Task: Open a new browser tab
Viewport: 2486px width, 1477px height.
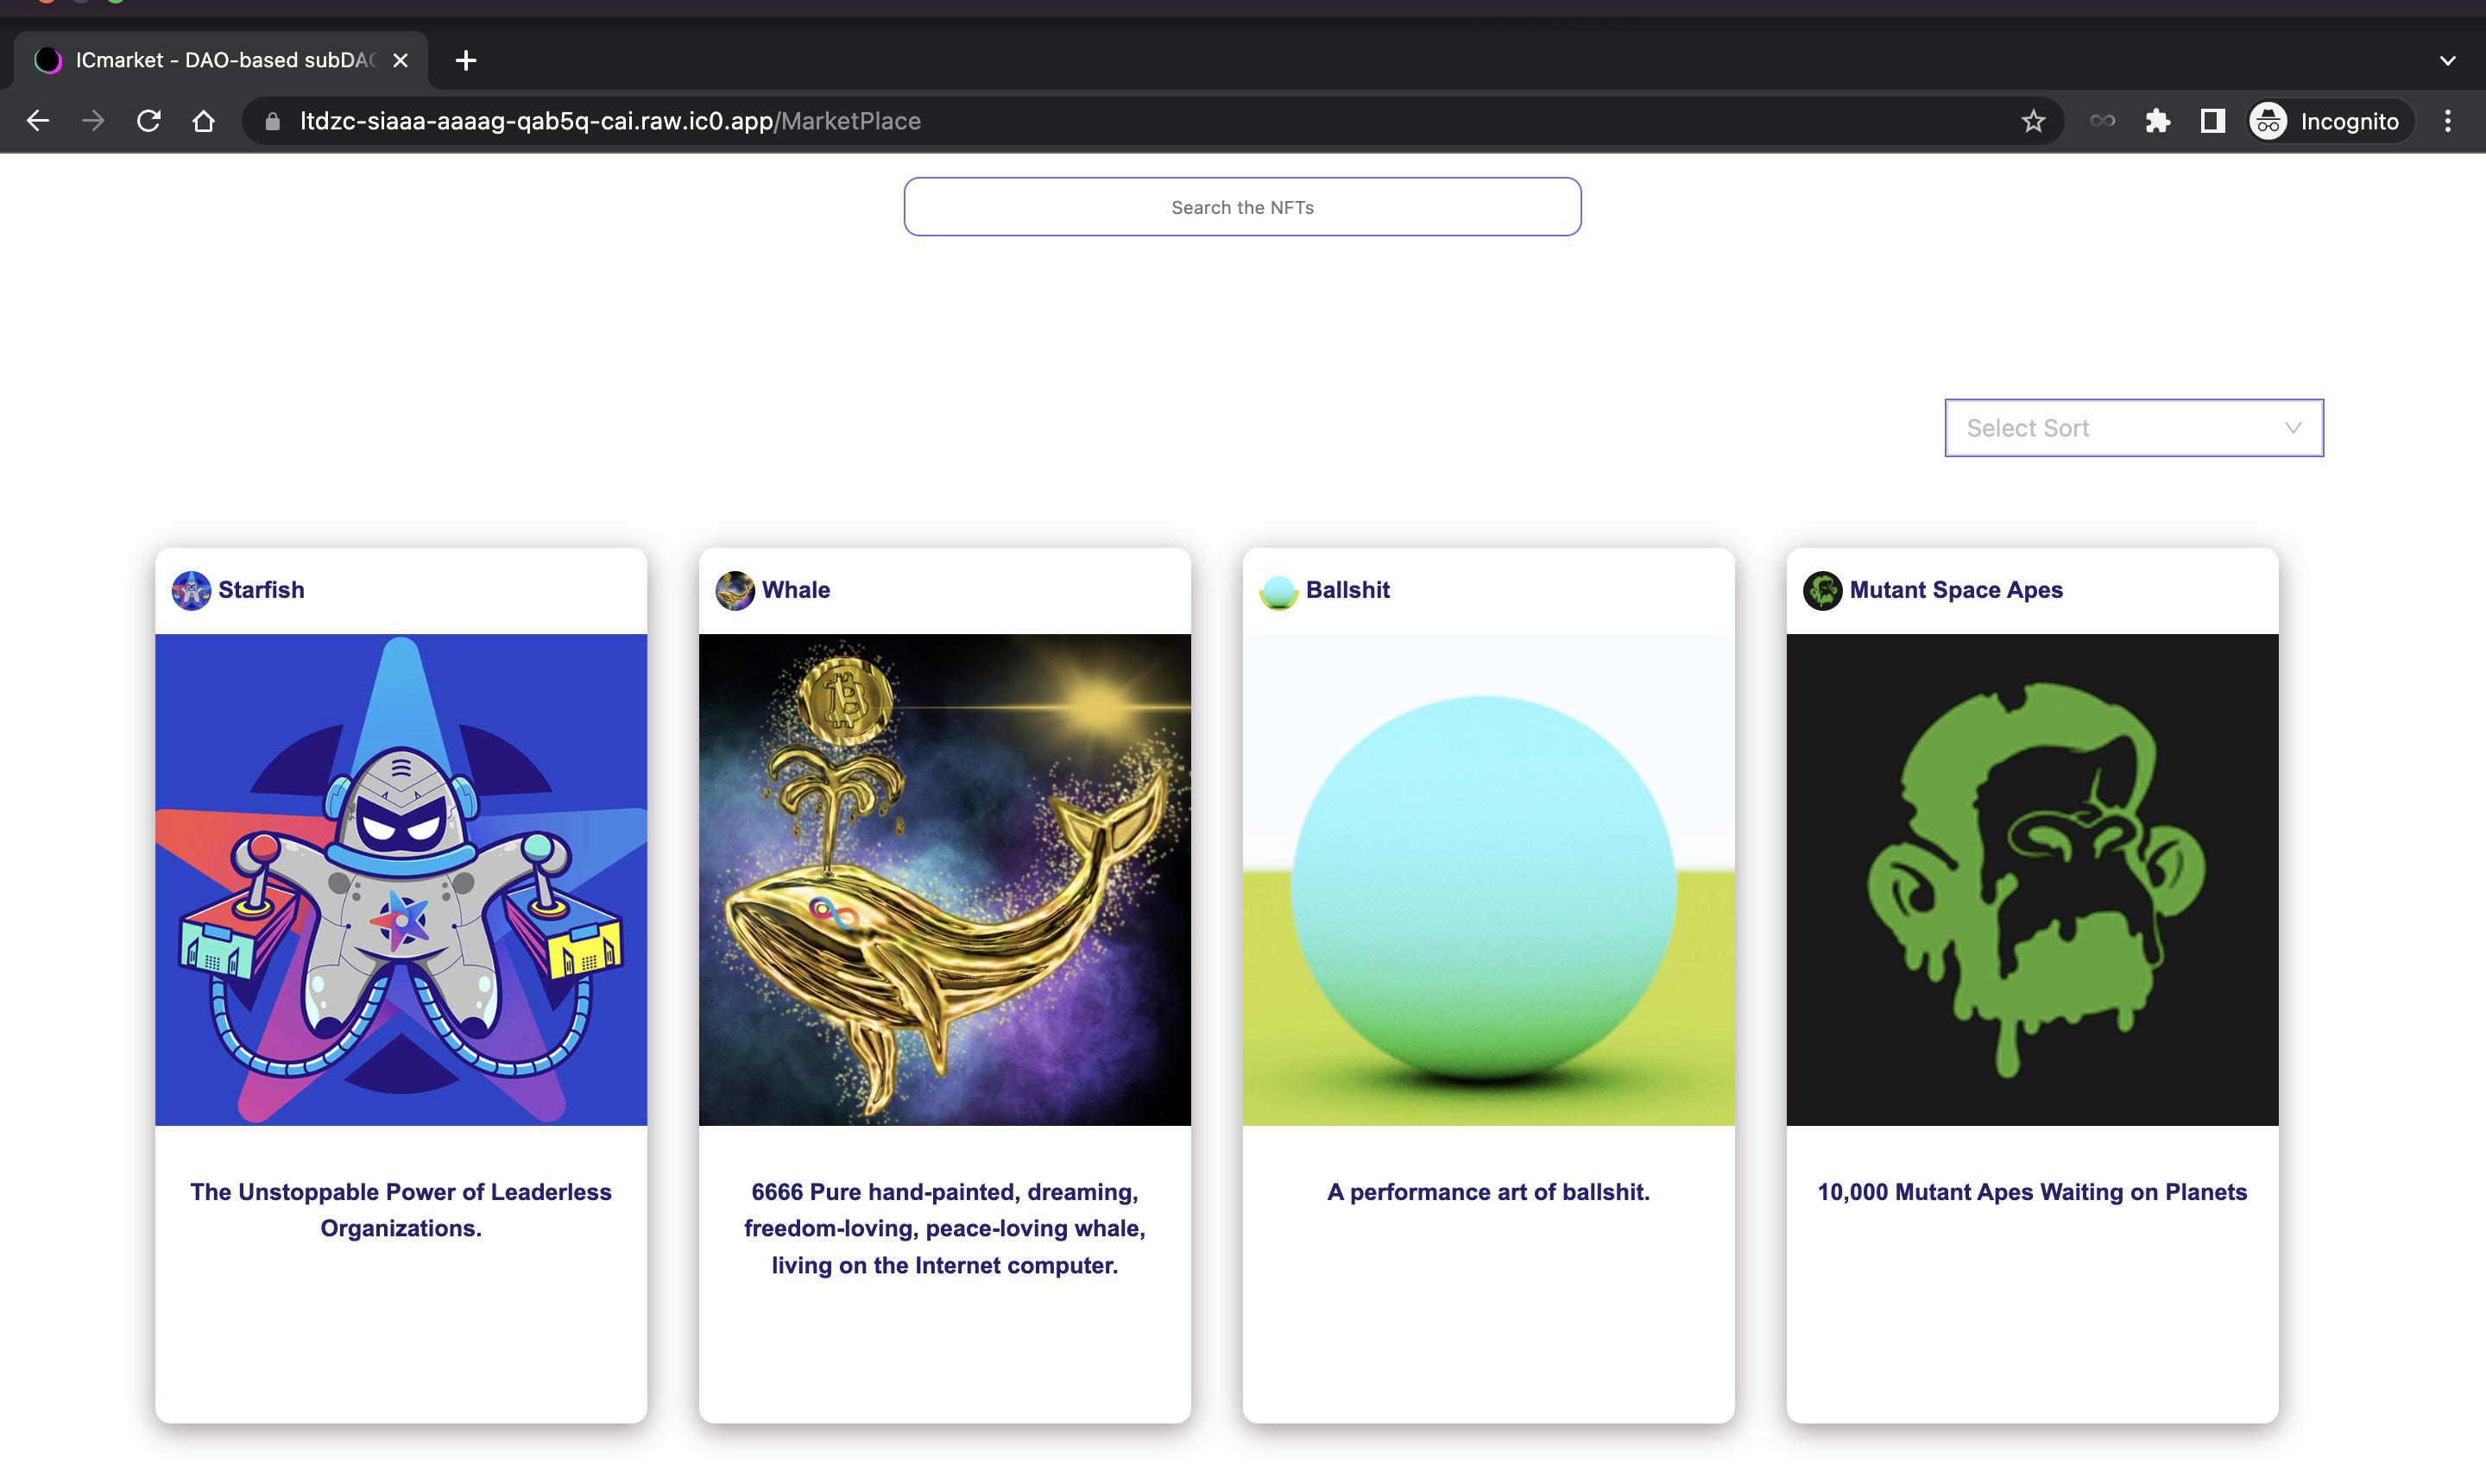Action: 465,60
